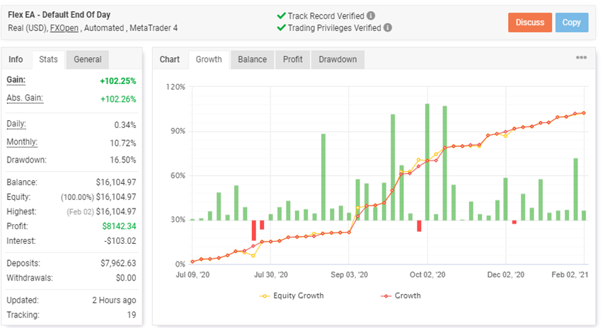
Task: Open the Profit chart tab
Action: coord(292,59)
